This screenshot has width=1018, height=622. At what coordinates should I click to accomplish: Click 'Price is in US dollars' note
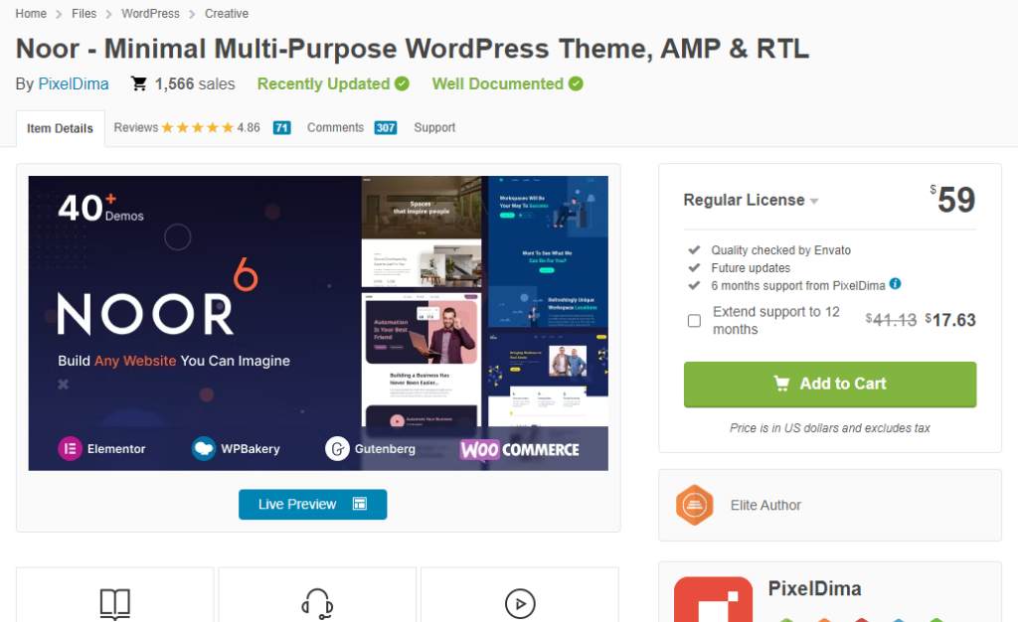point(830,427)
